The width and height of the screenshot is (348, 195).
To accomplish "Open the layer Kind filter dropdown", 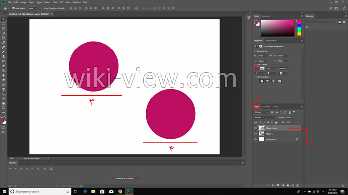I will (x=261, y=113).
